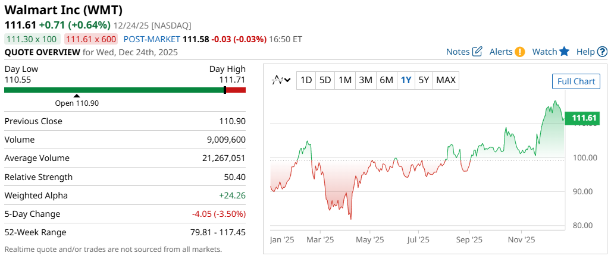Viewport: 611px width, 262px height.
Task: Click the green 111.61 price label on chart
Action: coord(584,119)
